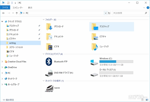
Task: Click the 空き領域 55.8 GB/111 GB text
Action: coord(111,65)
